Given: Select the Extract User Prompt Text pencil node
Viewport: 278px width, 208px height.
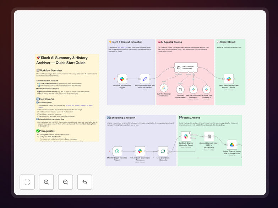Looking at the screenshot, I should click(145, 79).
